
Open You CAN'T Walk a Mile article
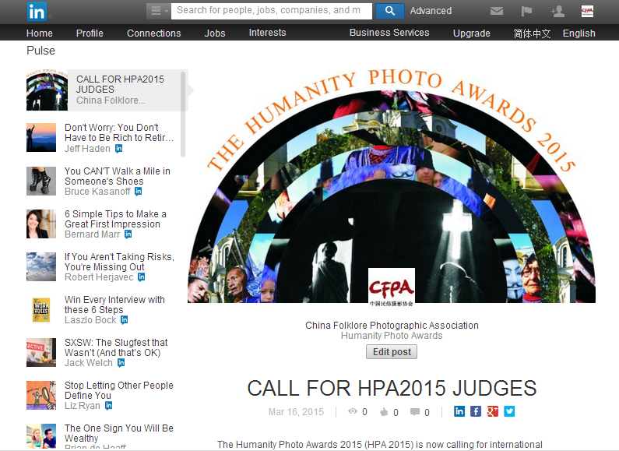click(x=118, y=176)
